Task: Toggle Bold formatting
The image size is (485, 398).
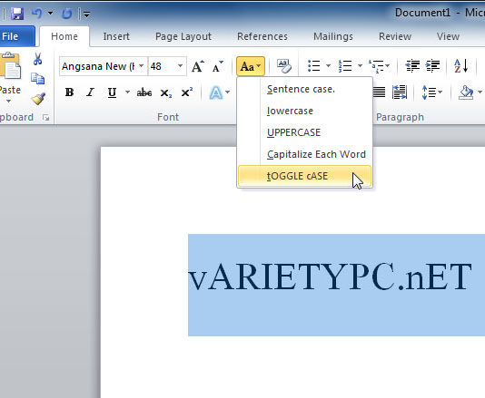Action: pos(69,92)
